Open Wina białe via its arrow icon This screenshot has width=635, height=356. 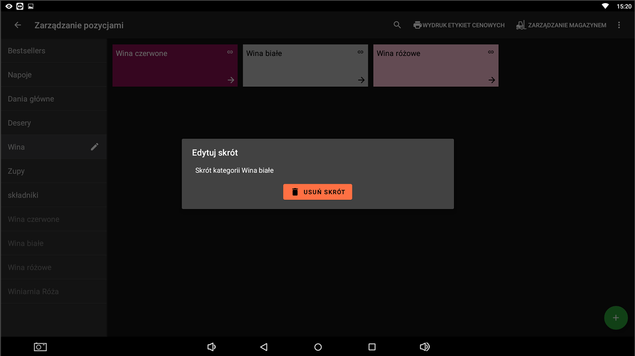(361, 80)
